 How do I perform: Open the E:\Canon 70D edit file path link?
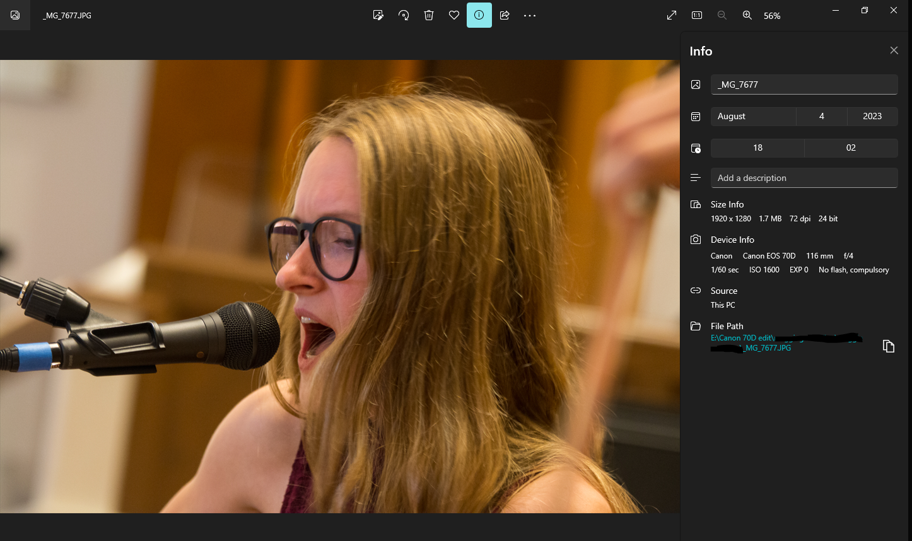tap(786, 342)
